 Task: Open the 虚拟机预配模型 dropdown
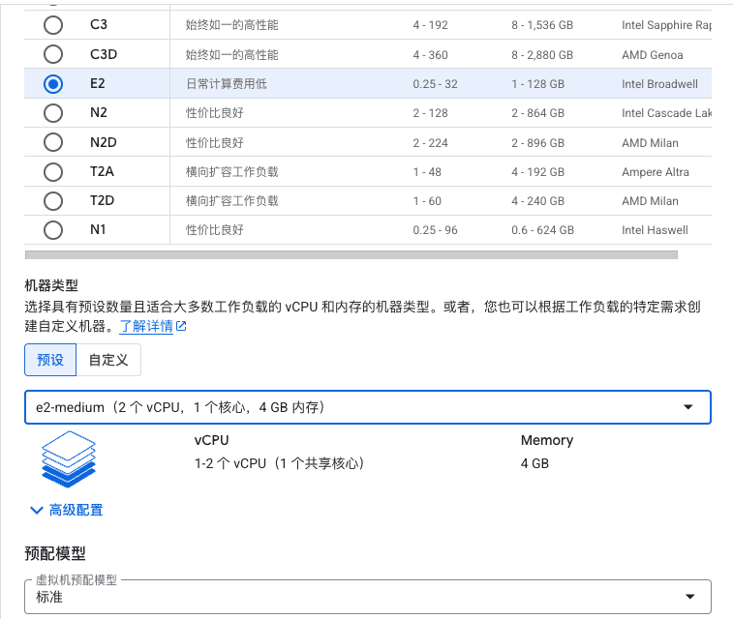pos(367,597)
